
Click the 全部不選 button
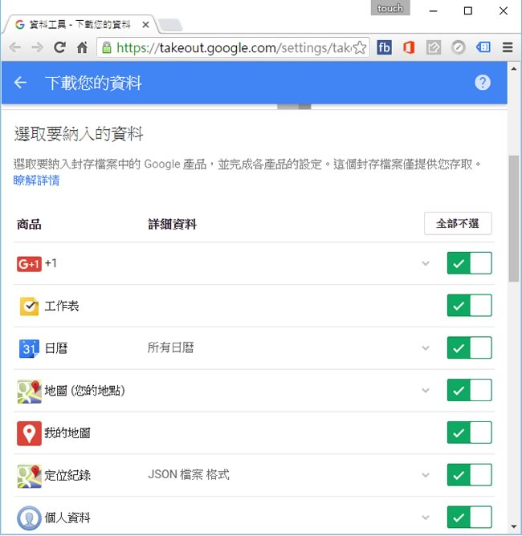click(x=458, y=224)
